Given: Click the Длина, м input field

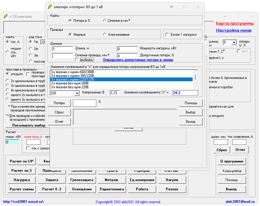Looking at the screenshot, I should (62, 49).
